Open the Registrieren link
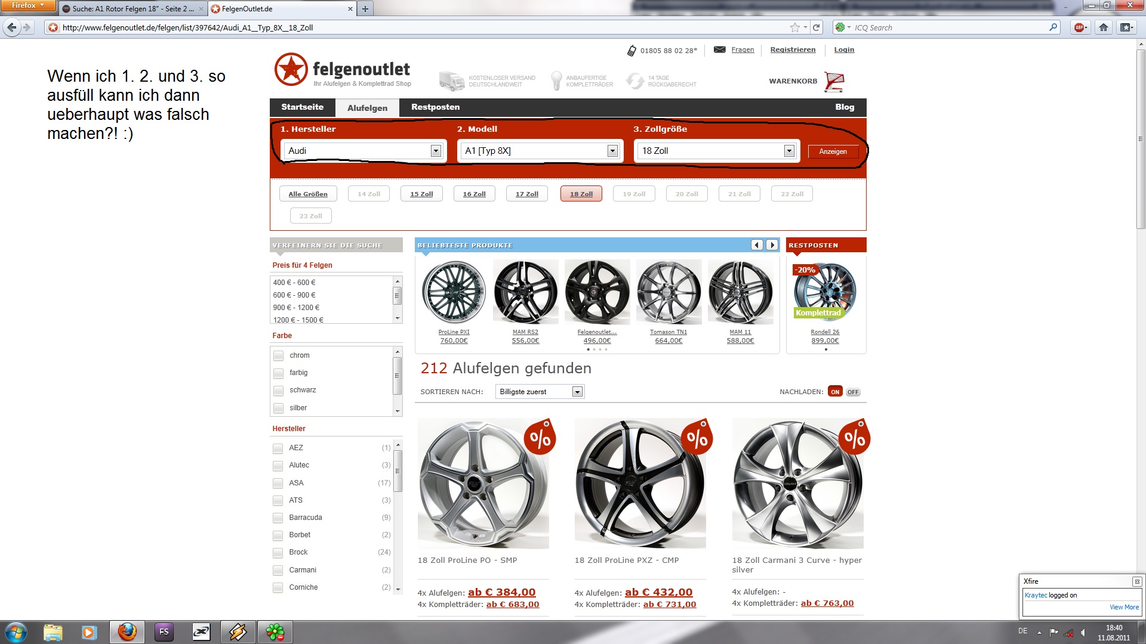Screen dimensions: 1146x644 pos(793,49)
